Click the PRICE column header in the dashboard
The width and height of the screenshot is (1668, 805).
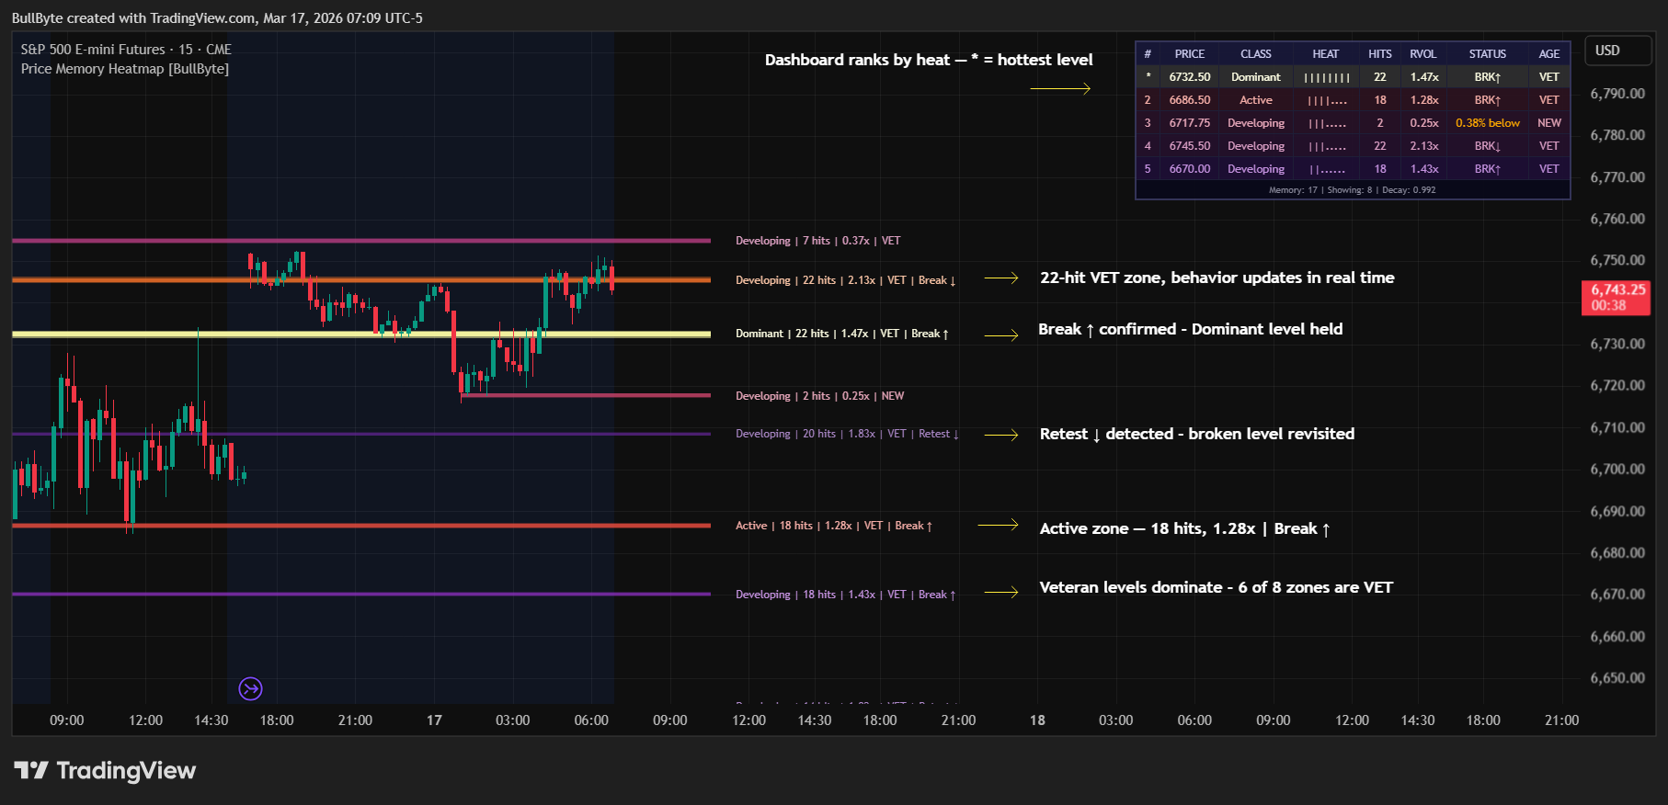click(x=1189, y=54)
